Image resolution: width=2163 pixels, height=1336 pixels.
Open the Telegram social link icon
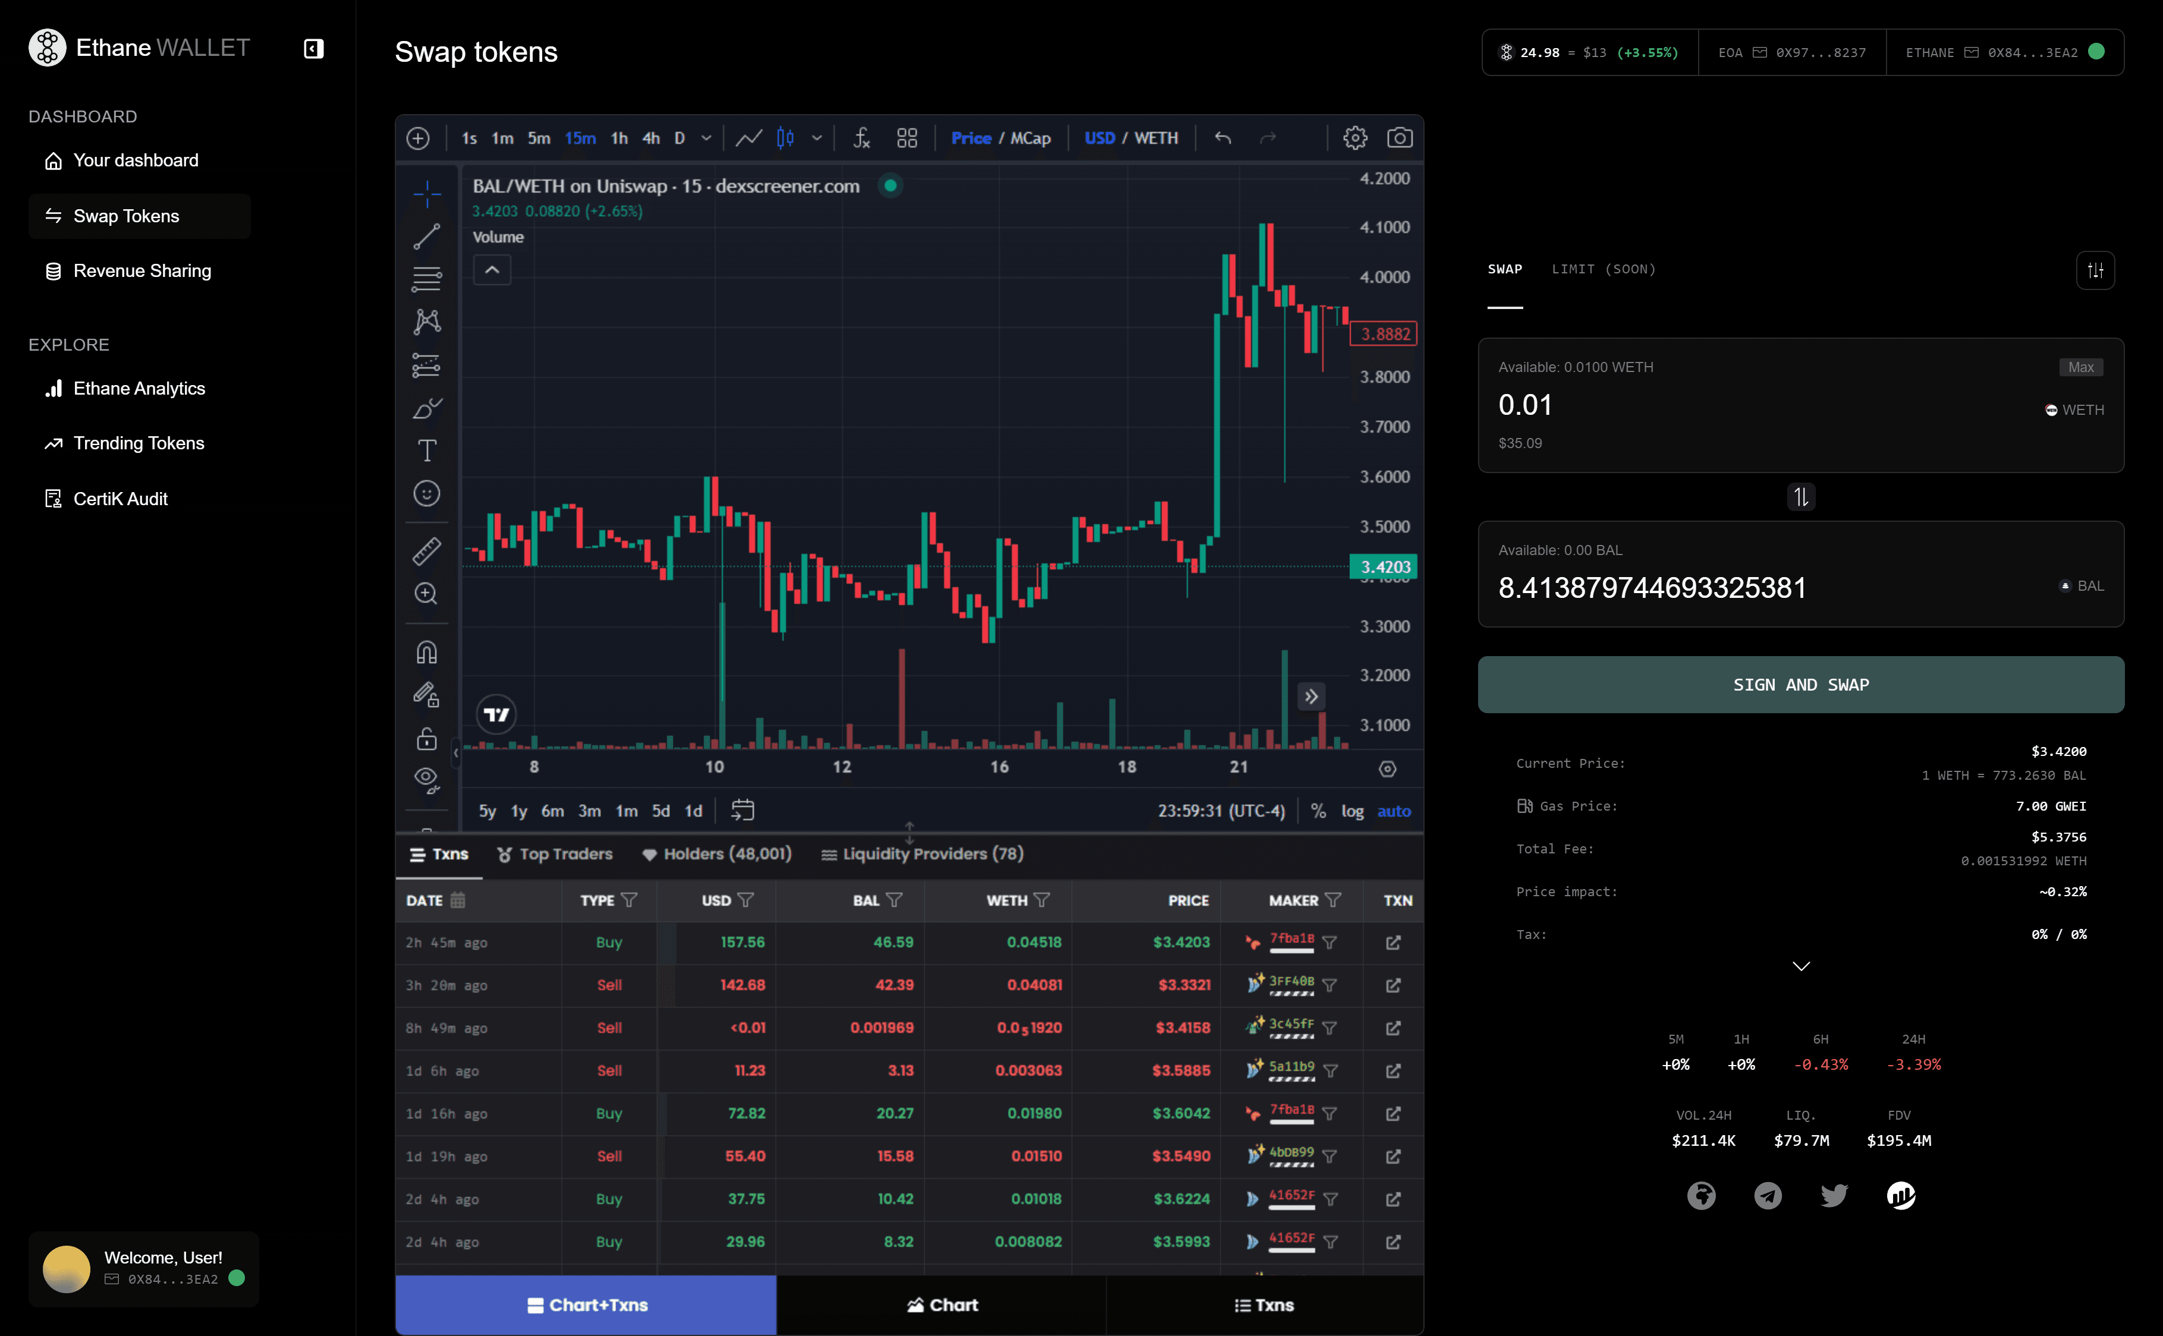click(x=1767, y=1196)
